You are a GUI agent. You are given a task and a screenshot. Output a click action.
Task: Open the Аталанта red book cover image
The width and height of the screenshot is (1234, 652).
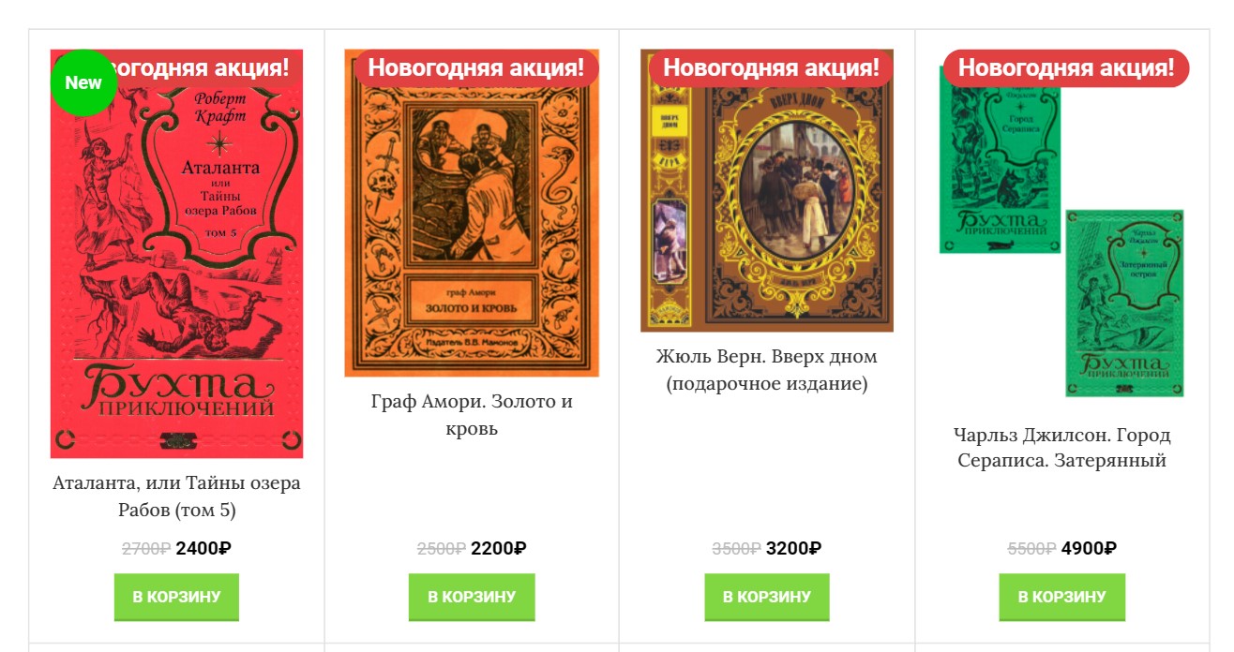click(176, 254)
